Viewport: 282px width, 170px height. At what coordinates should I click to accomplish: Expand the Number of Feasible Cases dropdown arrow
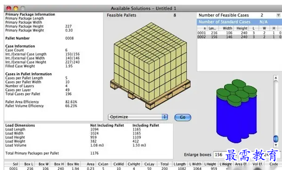coord(278,15)
